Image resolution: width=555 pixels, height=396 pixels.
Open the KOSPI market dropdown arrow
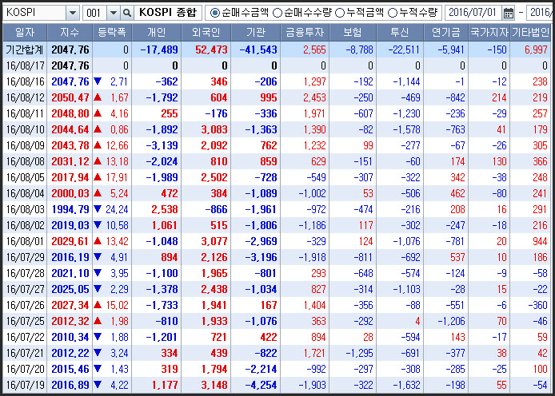pos(73,13)
